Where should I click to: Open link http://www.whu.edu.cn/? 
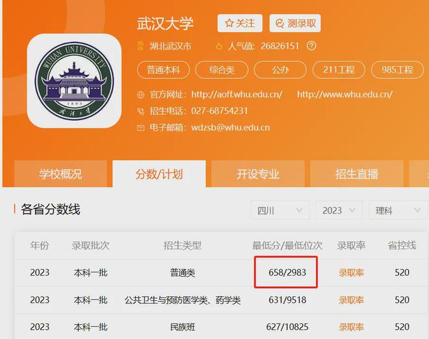click(344, 95)
